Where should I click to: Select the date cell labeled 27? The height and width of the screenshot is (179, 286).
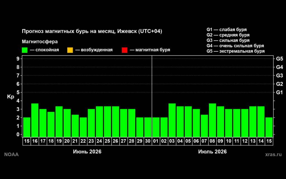pyautogui.click(x=123, y=141)
